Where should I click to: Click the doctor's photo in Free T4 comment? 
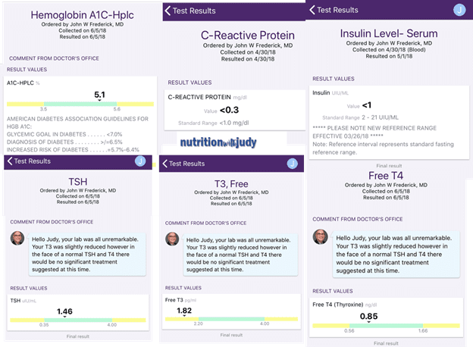click(321, 236)
